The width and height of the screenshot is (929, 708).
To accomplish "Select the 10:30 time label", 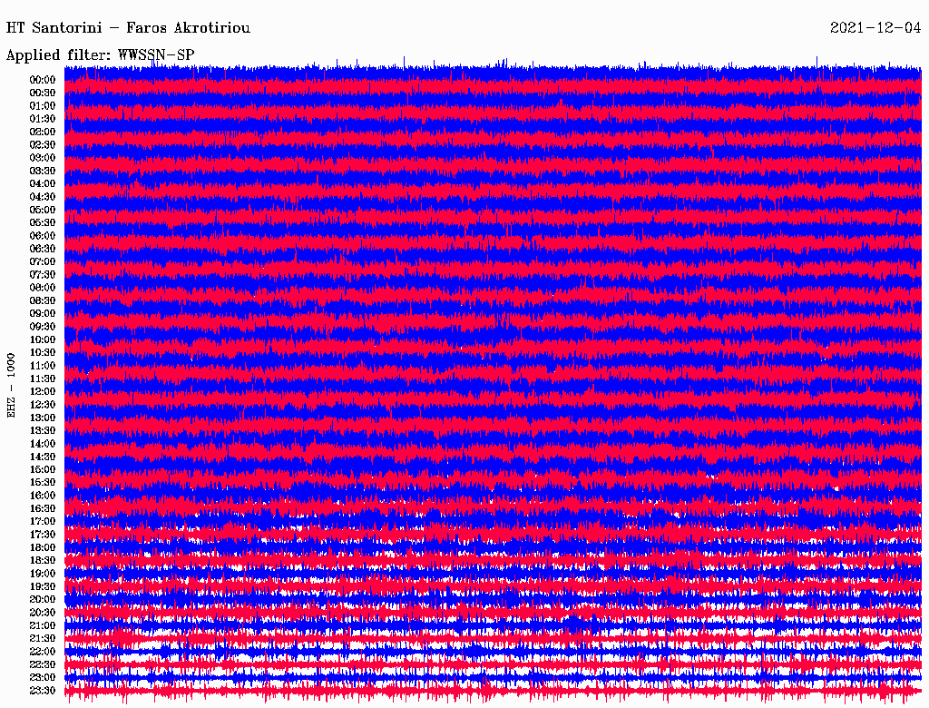I will coord(42,352).
